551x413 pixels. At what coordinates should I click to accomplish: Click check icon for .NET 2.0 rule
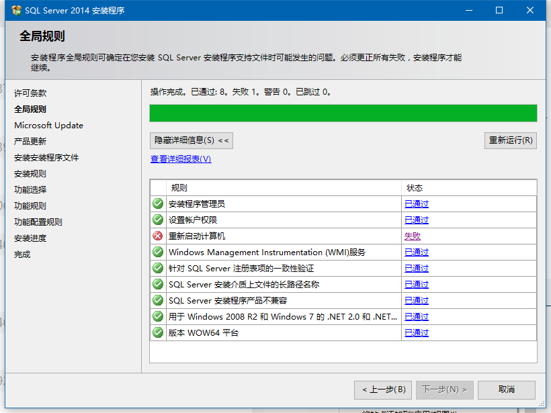[158, 317]
